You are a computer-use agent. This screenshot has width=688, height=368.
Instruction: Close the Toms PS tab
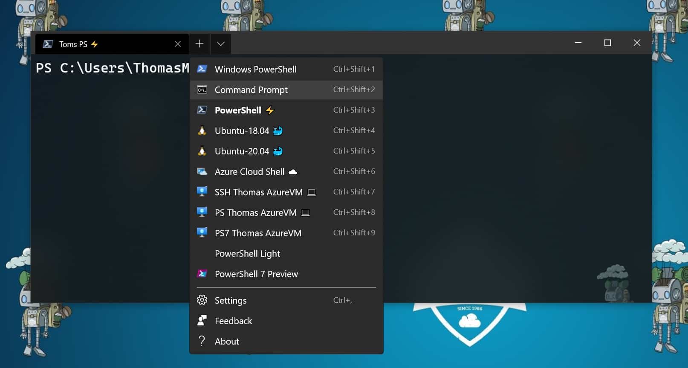tap(178, 44)
